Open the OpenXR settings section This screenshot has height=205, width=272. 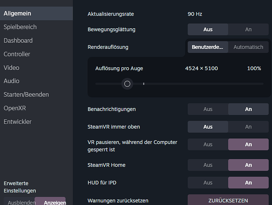coord(36,108)
